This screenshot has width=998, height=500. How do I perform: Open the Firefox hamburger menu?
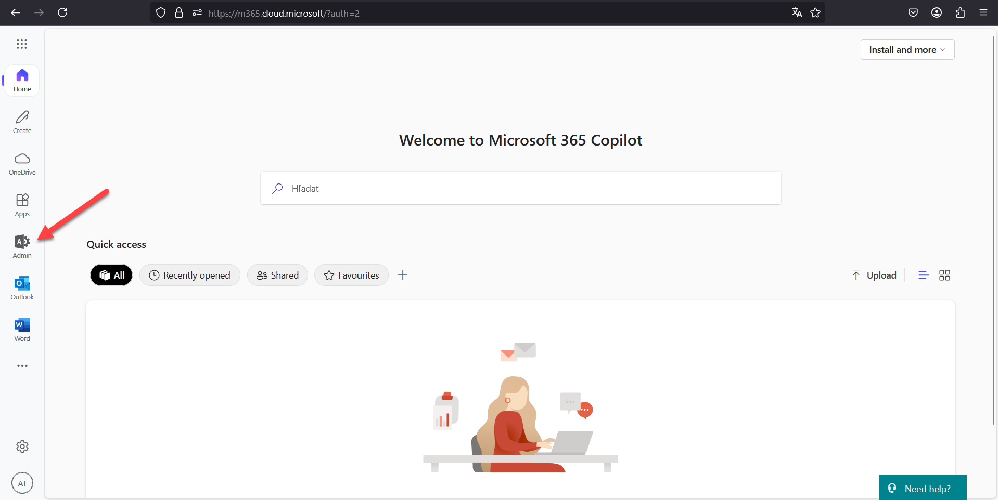pyautogui.click(x=983, y=12)
